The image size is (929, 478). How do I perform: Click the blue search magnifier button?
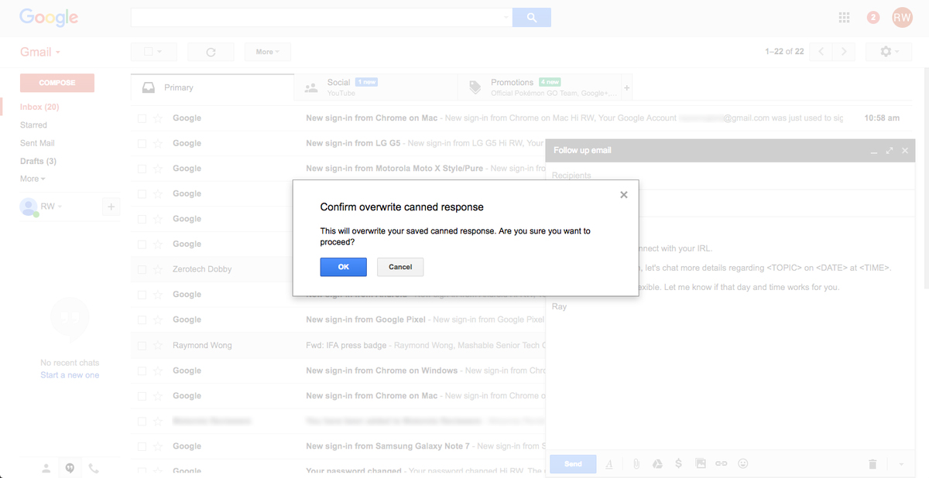[x=531, y=17]
